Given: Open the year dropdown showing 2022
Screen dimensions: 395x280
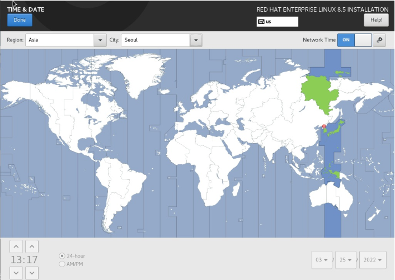Looking at the screenshot, I should click(373, 260).
